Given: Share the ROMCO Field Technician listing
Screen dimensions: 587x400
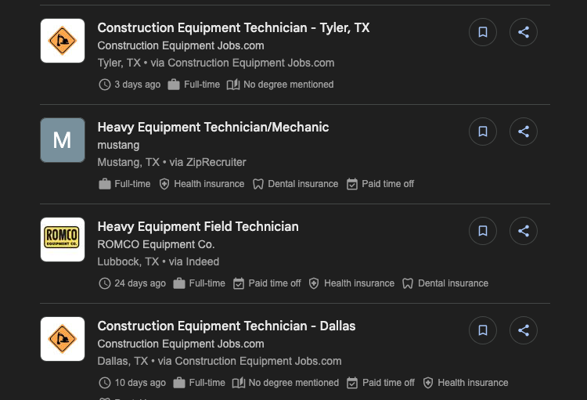Looking at the screenshot, I should click(524, 231).
